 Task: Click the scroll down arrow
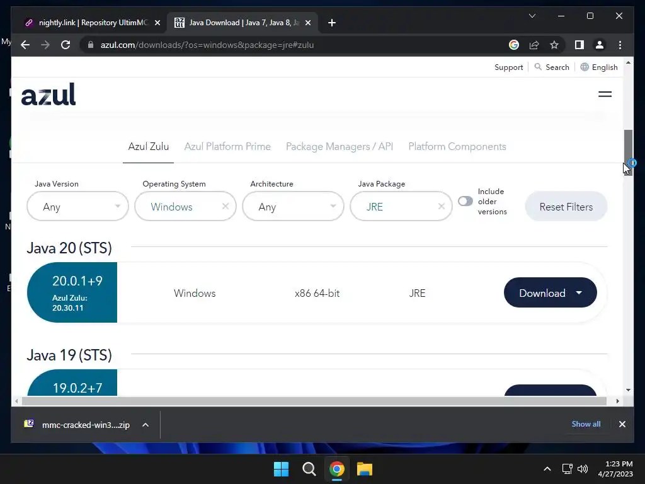pyautogui.click(x=628, y=389)
